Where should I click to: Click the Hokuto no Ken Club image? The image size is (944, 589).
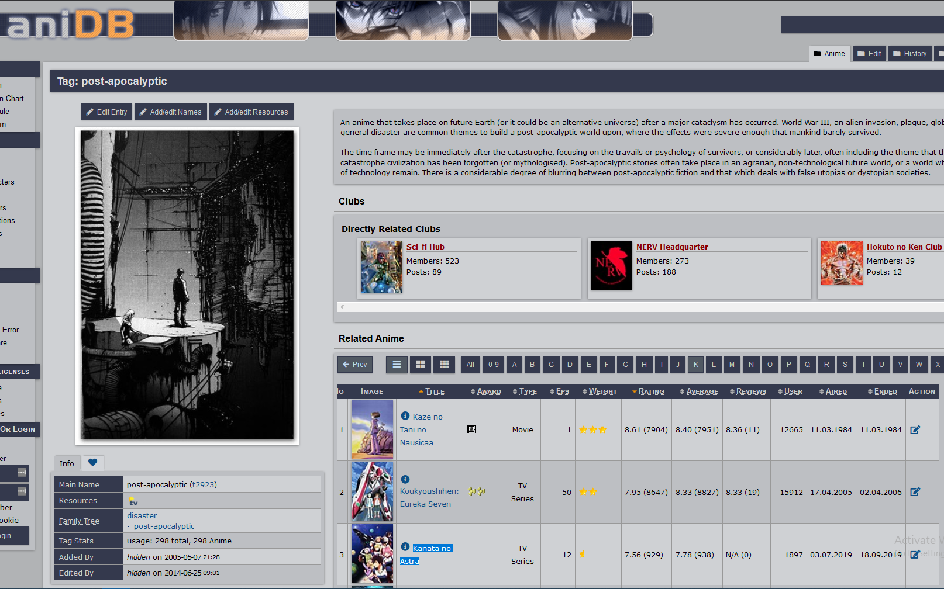[x=842, y=263]
